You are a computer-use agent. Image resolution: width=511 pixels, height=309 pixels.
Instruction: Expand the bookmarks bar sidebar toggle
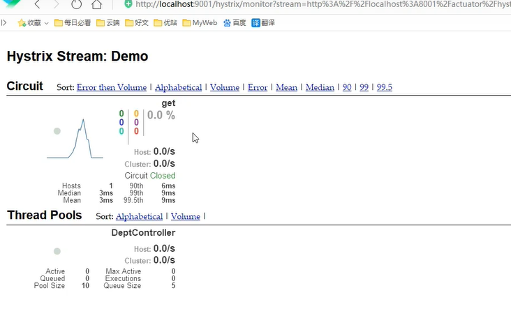click(3, 22)
